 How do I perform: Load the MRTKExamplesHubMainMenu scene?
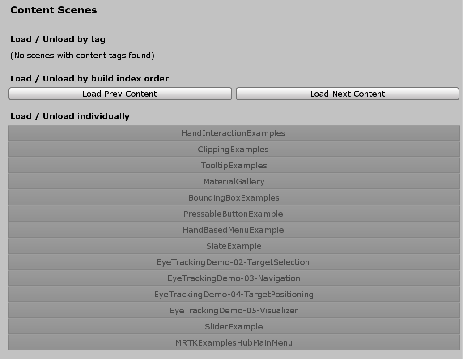tap(233, 342)
